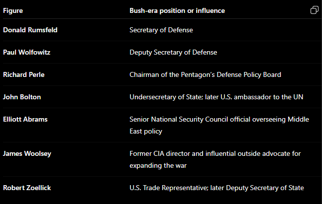This screenshot has height=204, width=322.
Task: Click the 'expanding the war' text line
Action: 158,165
